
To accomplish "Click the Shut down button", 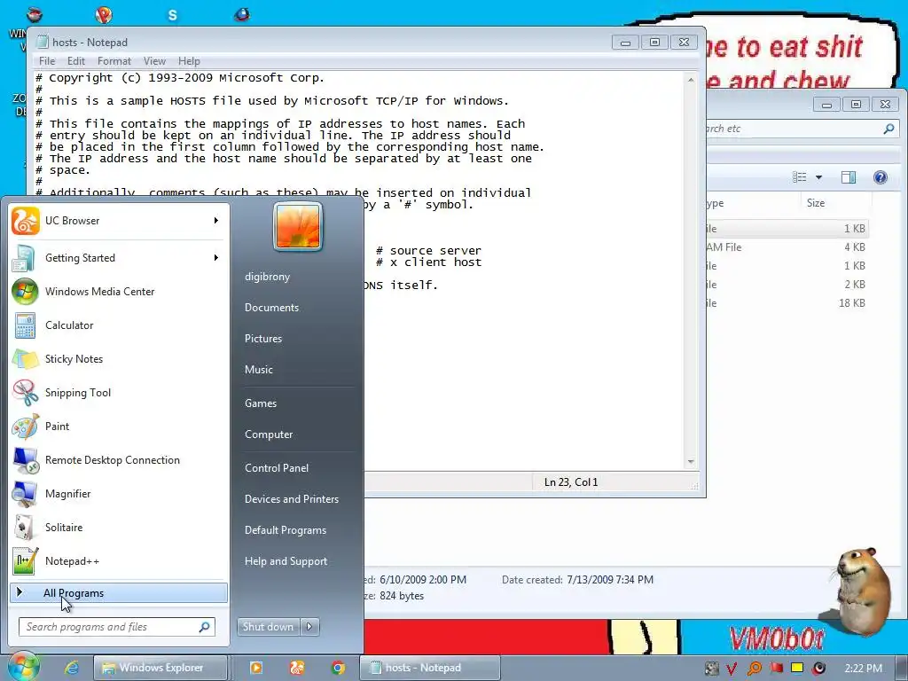I will (x=269, y=627).
